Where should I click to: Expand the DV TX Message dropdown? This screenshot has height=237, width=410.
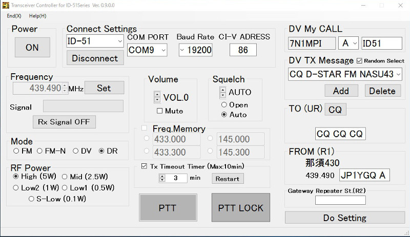pyautogui.click(x=398, y=74)
